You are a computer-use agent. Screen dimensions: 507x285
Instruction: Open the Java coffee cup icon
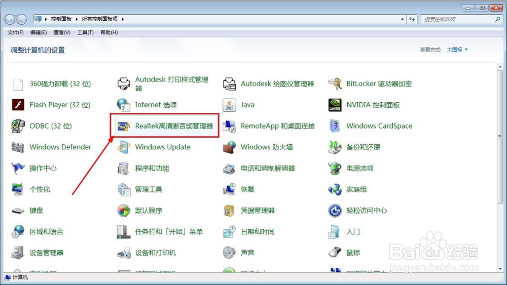tap(229, 105)
